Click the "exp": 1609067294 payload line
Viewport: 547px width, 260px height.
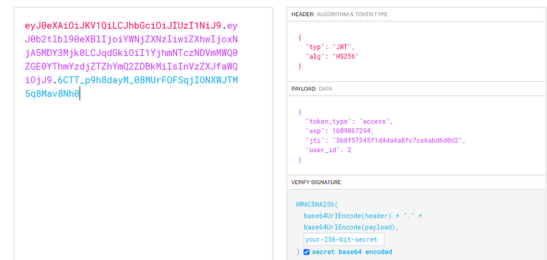tap(339, 131)
